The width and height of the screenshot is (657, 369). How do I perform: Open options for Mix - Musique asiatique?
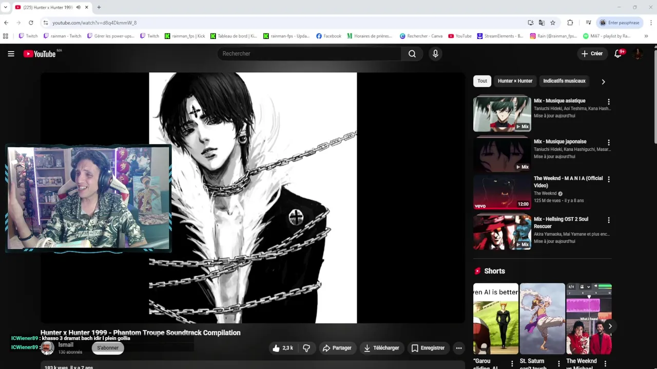[x=609, y=102]
